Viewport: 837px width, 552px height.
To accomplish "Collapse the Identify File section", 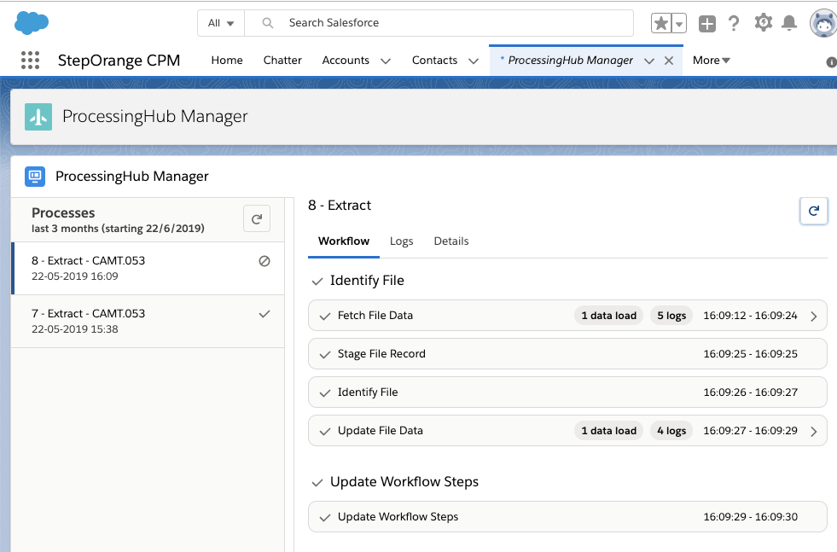I will pos(318,280).
